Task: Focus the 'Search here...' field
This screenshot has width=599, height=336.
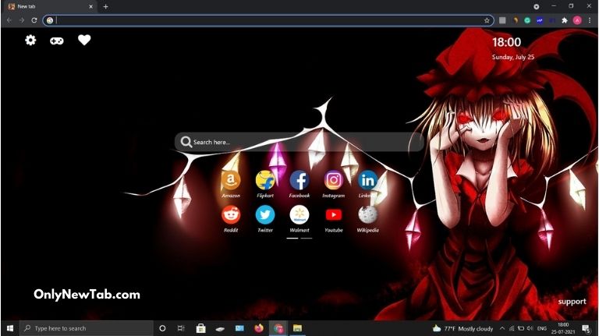Action: [299, 142]
